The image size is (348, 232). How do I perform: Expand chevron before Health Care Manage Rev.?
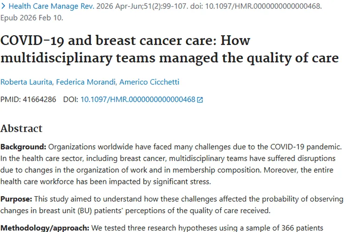click(x=4, y=7)
